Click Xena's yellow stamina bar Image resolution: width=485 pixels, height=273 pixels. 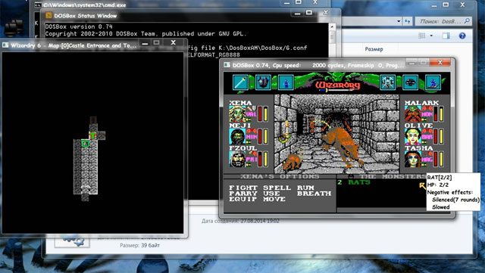pos(266,113)
